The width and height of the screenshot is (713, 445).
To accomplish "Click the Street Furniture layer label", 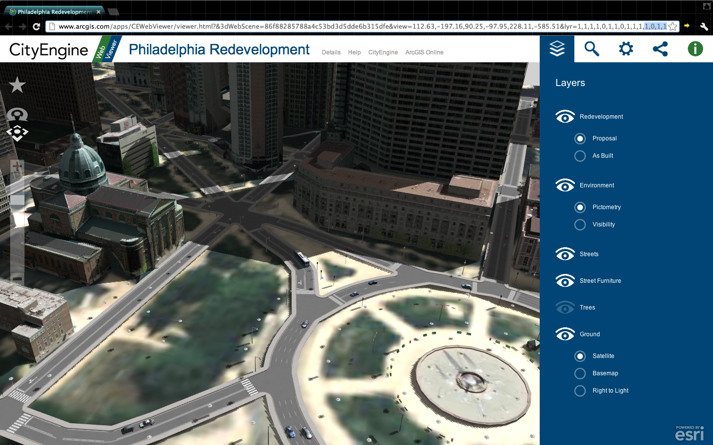I will [x=601, y=281].
